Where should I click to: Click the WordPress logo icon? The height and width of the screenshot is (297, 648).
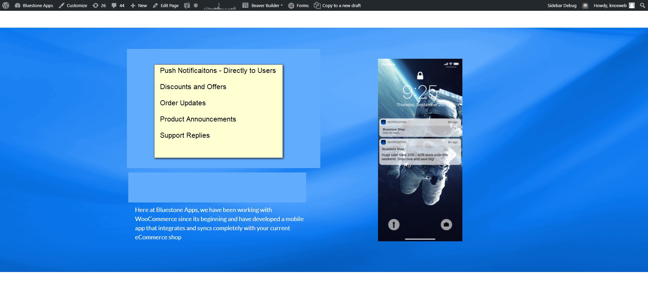[6, 5]
